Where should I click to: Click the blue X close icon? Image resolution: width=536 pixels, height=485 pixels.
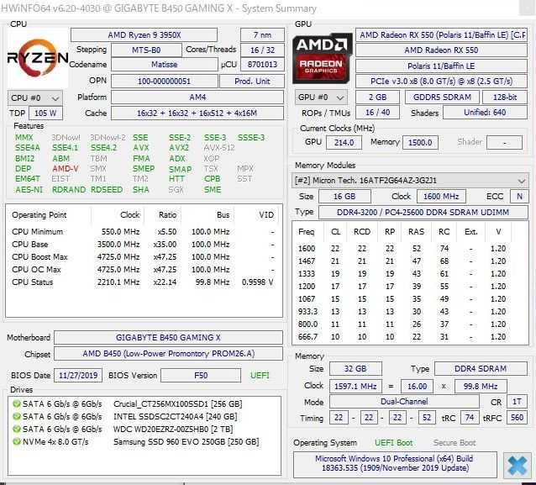tap(517, 466)
